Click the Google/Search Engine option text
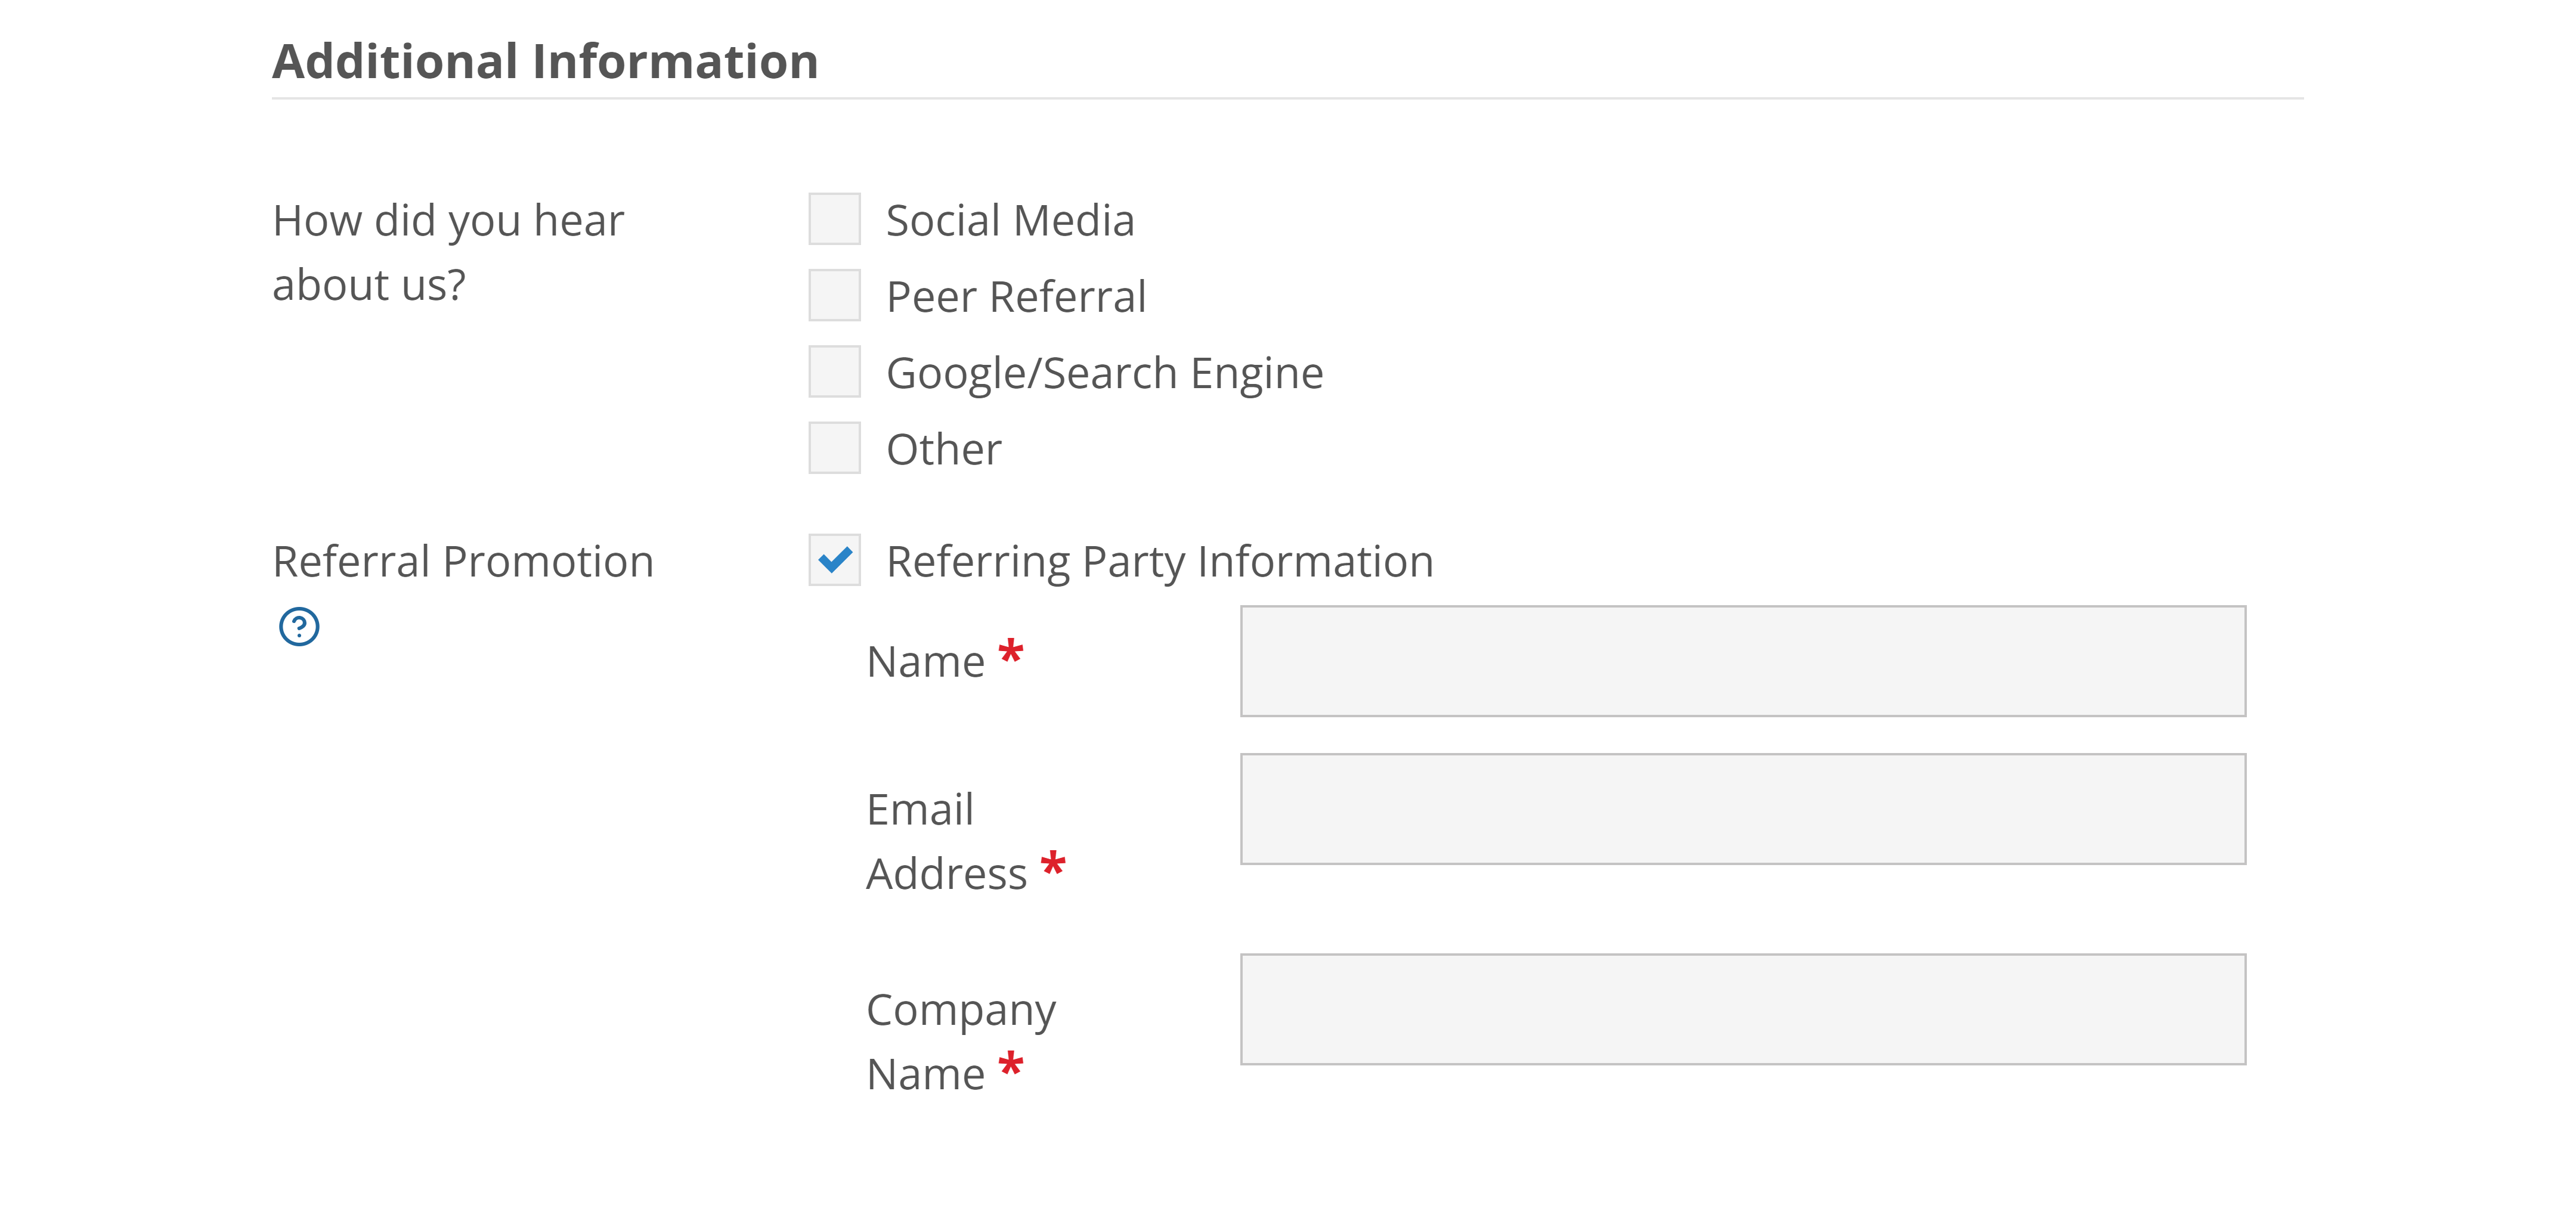 tap(1104, 372)
